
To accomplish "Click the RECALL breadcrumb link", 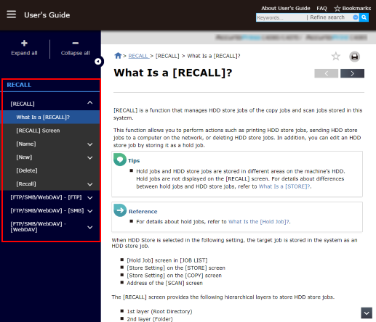I will 138,56.
